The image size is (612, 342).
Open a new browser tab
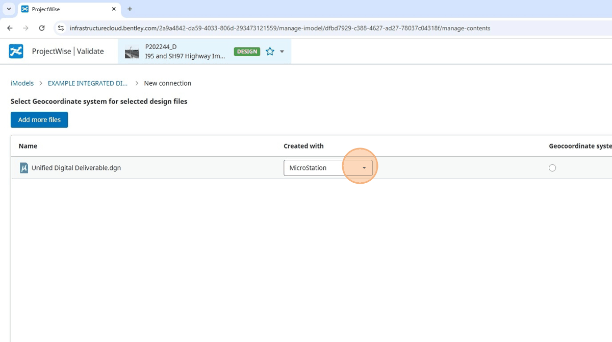[130, 9]
